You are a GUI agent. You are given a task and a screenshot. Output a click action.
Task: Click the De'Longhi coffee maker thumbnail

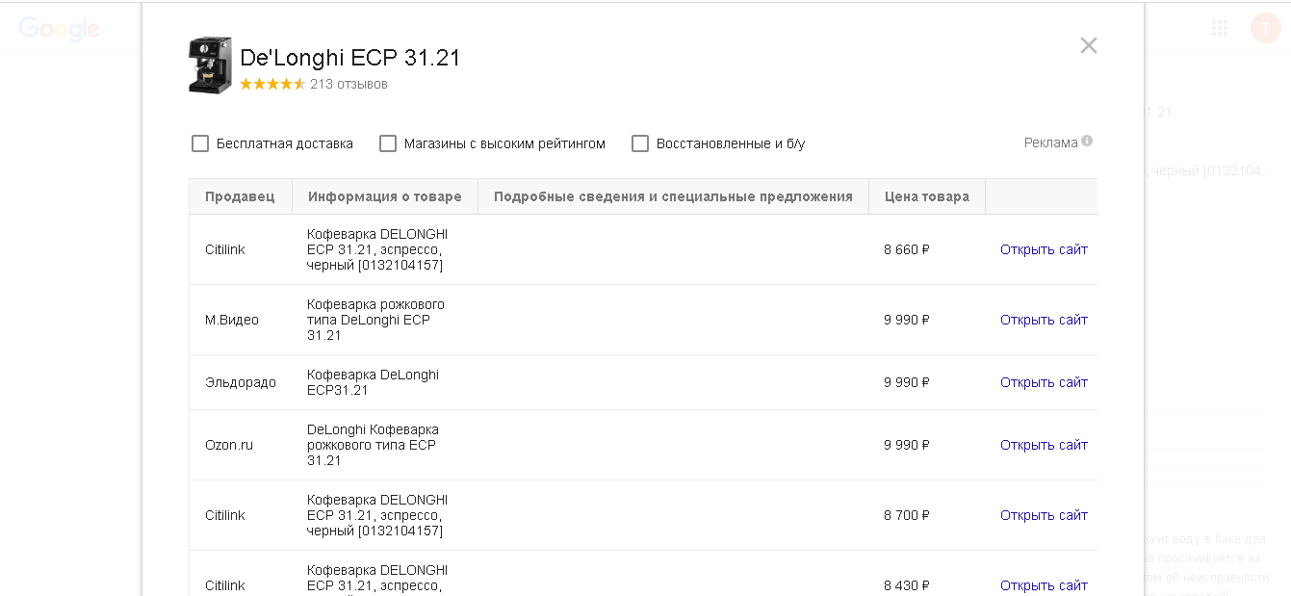(210, 65)
